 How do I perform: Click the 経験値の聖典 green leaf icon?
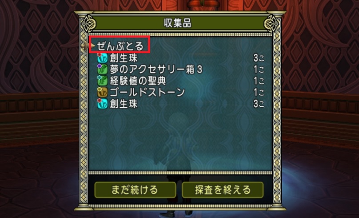click(x=102, y=81)
